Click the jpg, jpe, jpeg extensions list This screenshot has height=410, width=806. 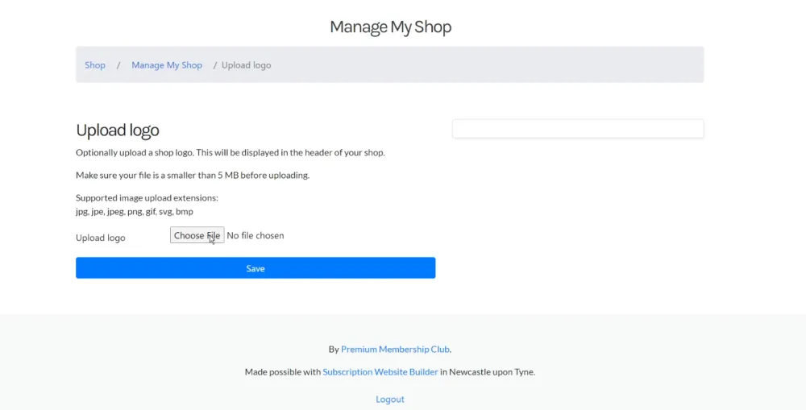(x=134, y=211)
